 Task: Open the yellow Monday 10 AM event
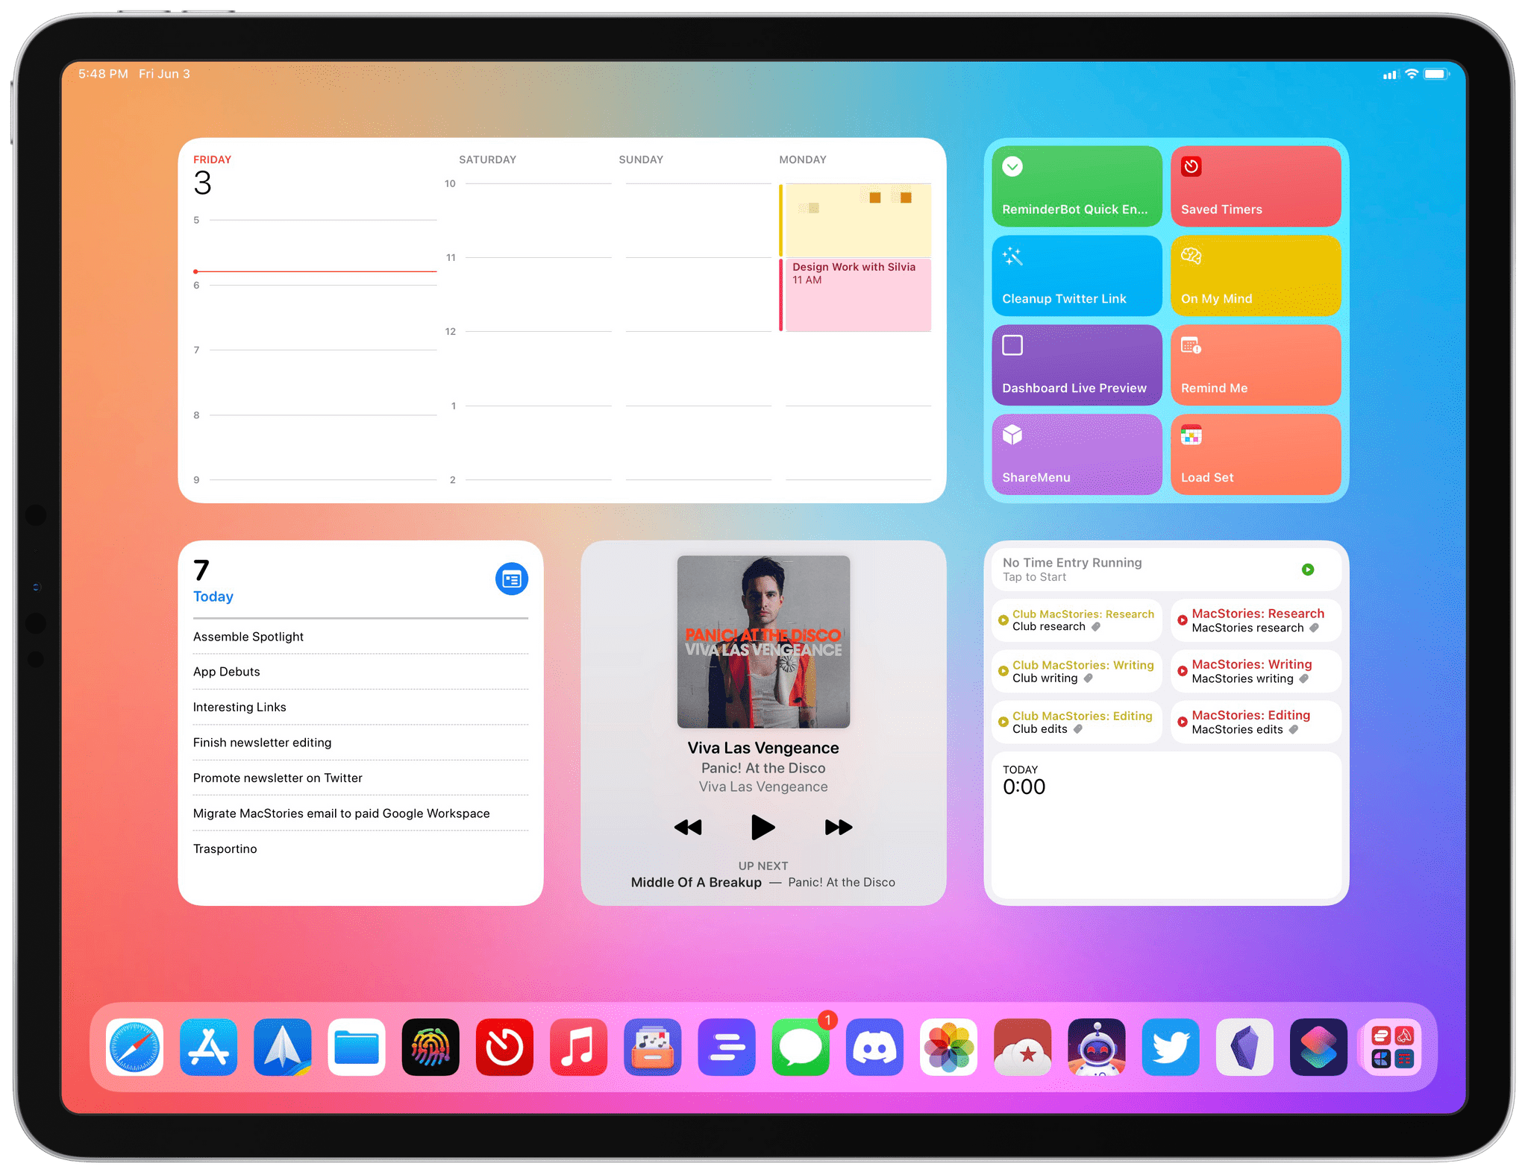[856, 220]
